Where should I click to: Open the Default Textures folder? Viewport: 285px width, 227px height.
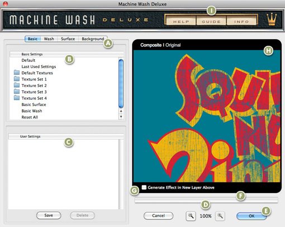coord(17,73)
